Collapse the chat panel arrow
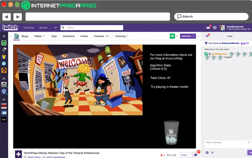The image size is (252, 158). click(x=198, y=36)
